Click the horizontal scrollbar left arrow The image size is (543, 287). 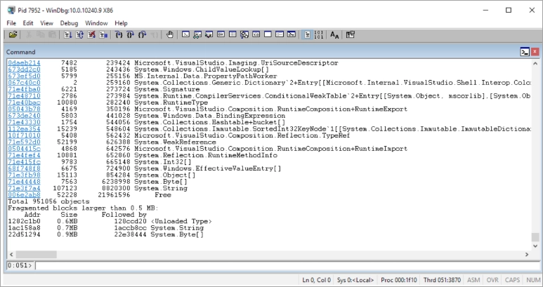click(x=11, y=255)
